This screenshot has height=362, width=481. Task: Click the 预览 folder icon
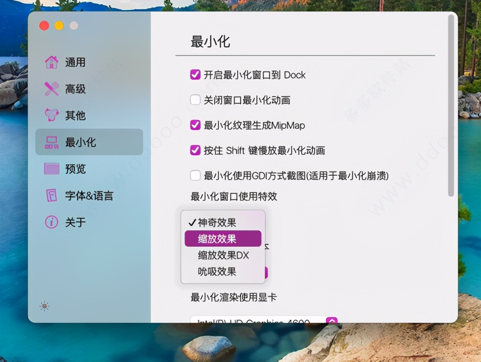coord(52,169)
